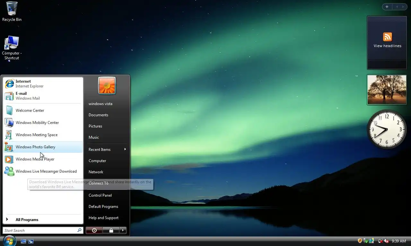
Task: Open the Welcome Center
Action: point(43,111)
